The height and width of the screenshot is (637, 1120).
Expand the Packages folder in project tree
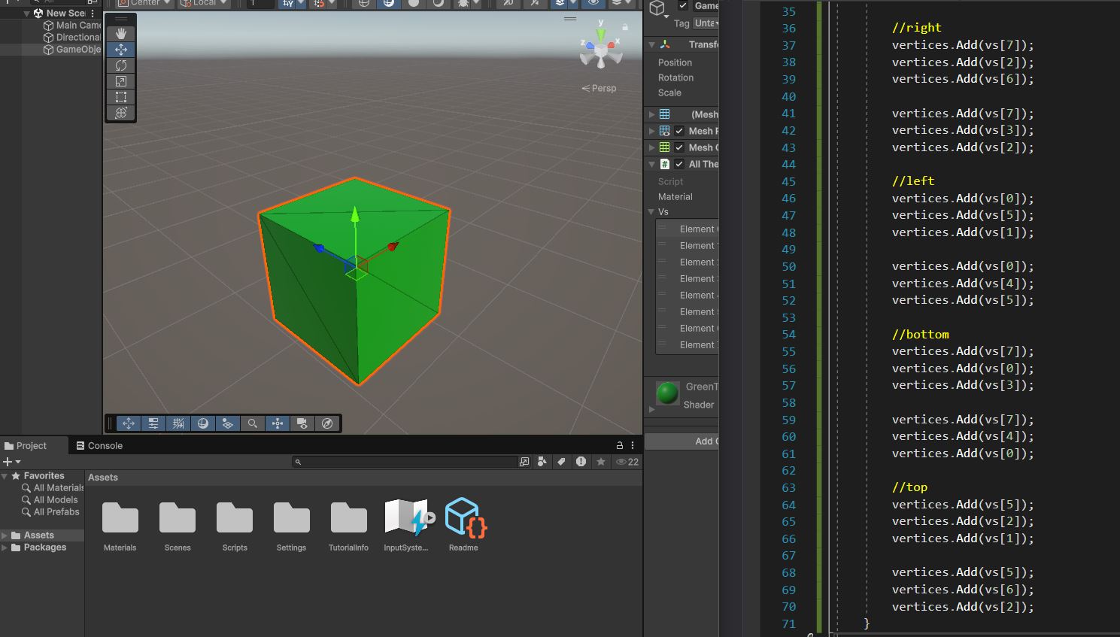5,548
